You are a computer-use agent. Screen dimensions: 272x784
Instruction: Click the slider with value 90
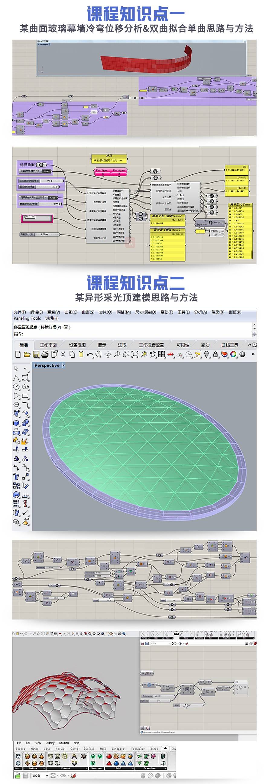pos(49,181)
